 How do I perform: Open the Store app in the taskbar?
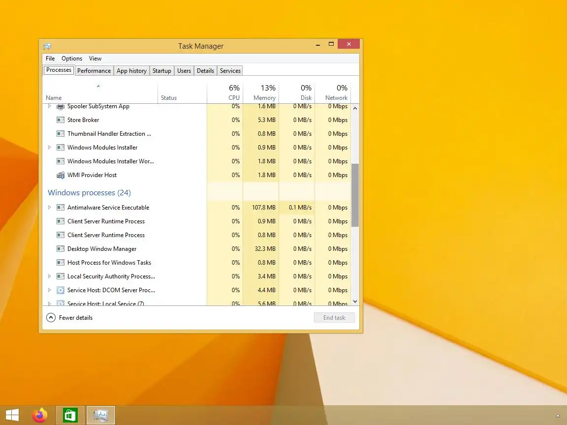click(70, 415)
